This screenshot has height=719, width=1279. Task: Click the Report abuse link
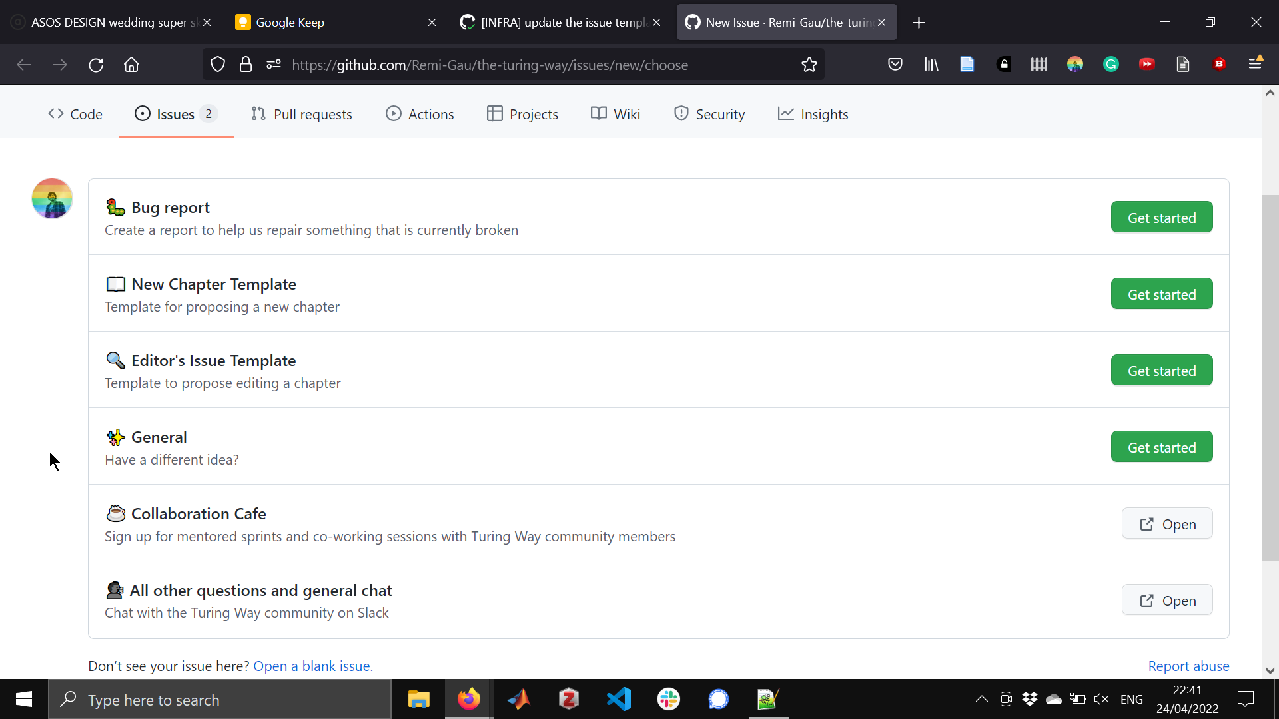1188,666
